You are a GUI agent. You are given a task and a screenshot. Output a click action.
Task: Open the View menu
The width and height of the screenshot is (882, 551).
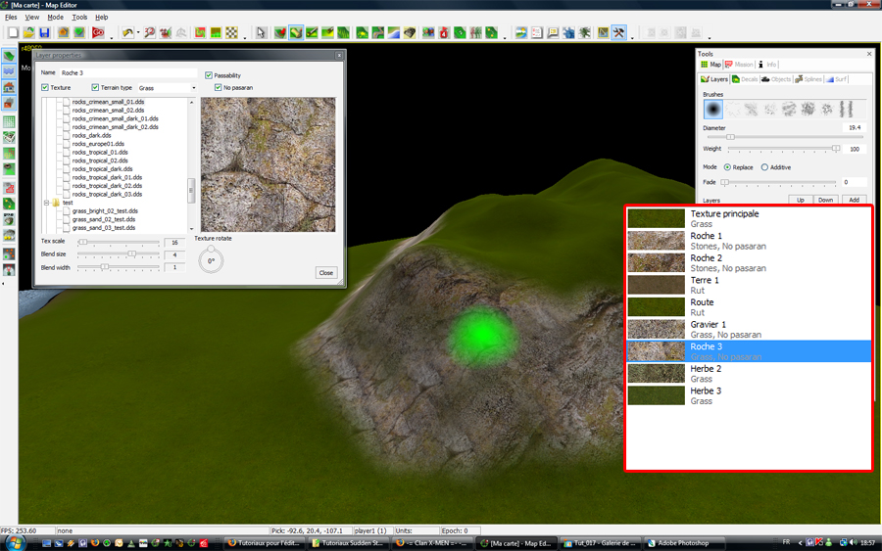click(x=32, y=18)
